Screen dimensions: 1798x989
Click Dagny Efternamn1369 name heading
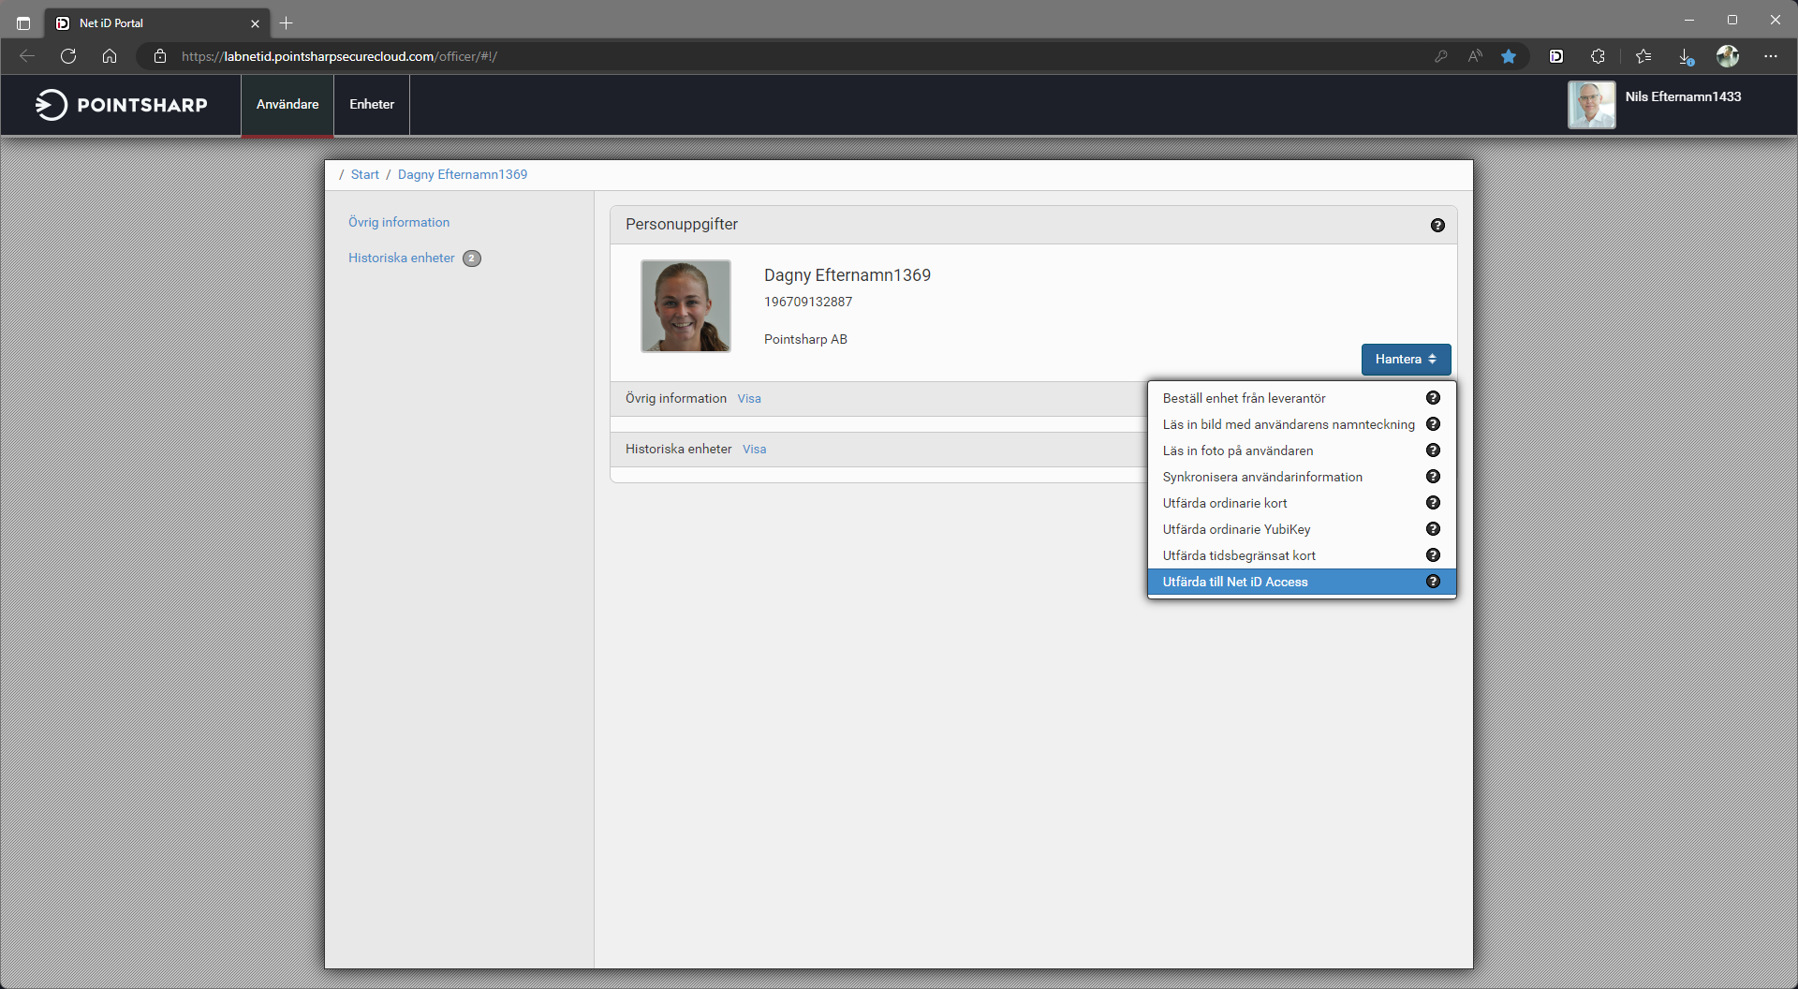coord(847,275)
